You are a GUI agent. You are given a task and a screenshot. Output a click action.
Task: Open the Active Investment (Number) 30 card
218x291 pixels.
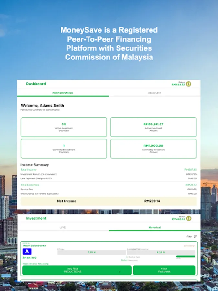[64, 127]
